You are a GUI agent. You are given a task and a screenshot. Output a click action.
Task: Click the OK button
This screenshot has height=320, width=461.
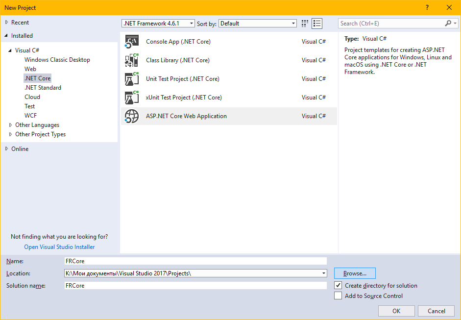click(x=396, y=311)
